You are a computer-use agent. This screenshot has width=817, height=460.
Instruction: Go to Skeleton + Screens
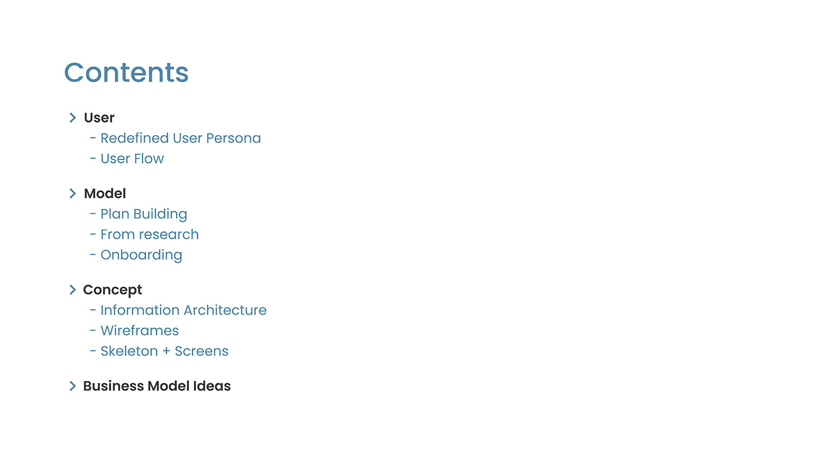[164, 351]
